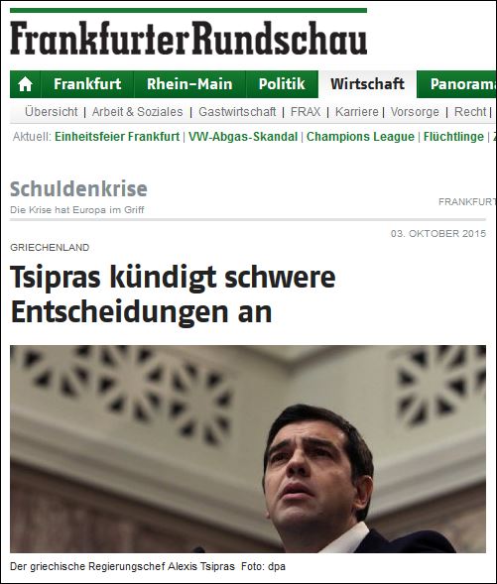Follow the Einheitsfeier Frankfurt topic link
This screenshot has width=497, height=584.
pyautogui.click(x=117, y=137)
